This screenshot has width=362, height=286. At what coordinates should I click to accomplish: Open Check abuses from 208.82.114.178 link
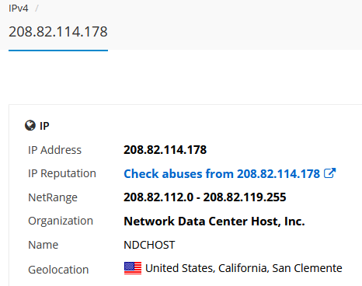click(222, 173)
